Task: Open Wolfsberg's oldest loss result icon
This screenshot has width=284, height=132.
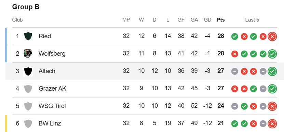Action: click(x=234, y=54)
